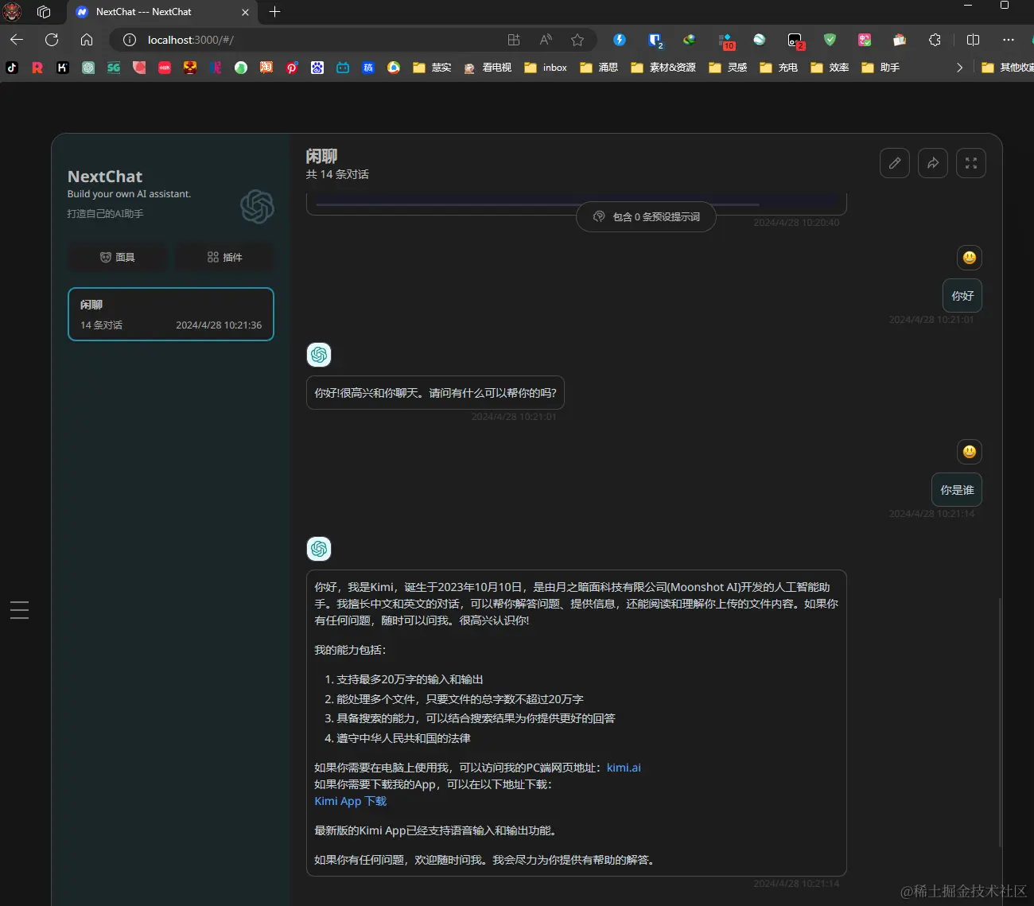Viewport: 1034px width, 906px height.
Task: Open the tab actions (workspaces) icon
Action: [44, 12]
